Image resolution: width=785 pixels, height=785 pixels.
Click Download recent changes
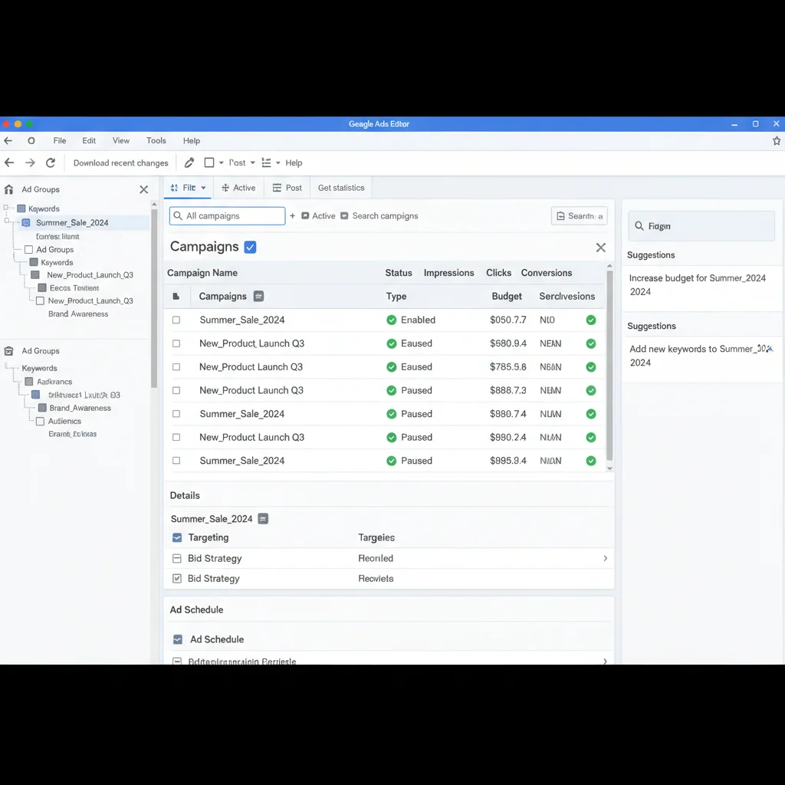pos(120,163)
